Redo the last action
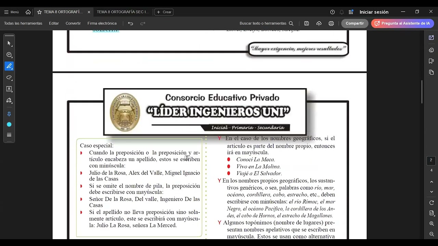 [143, 23]
